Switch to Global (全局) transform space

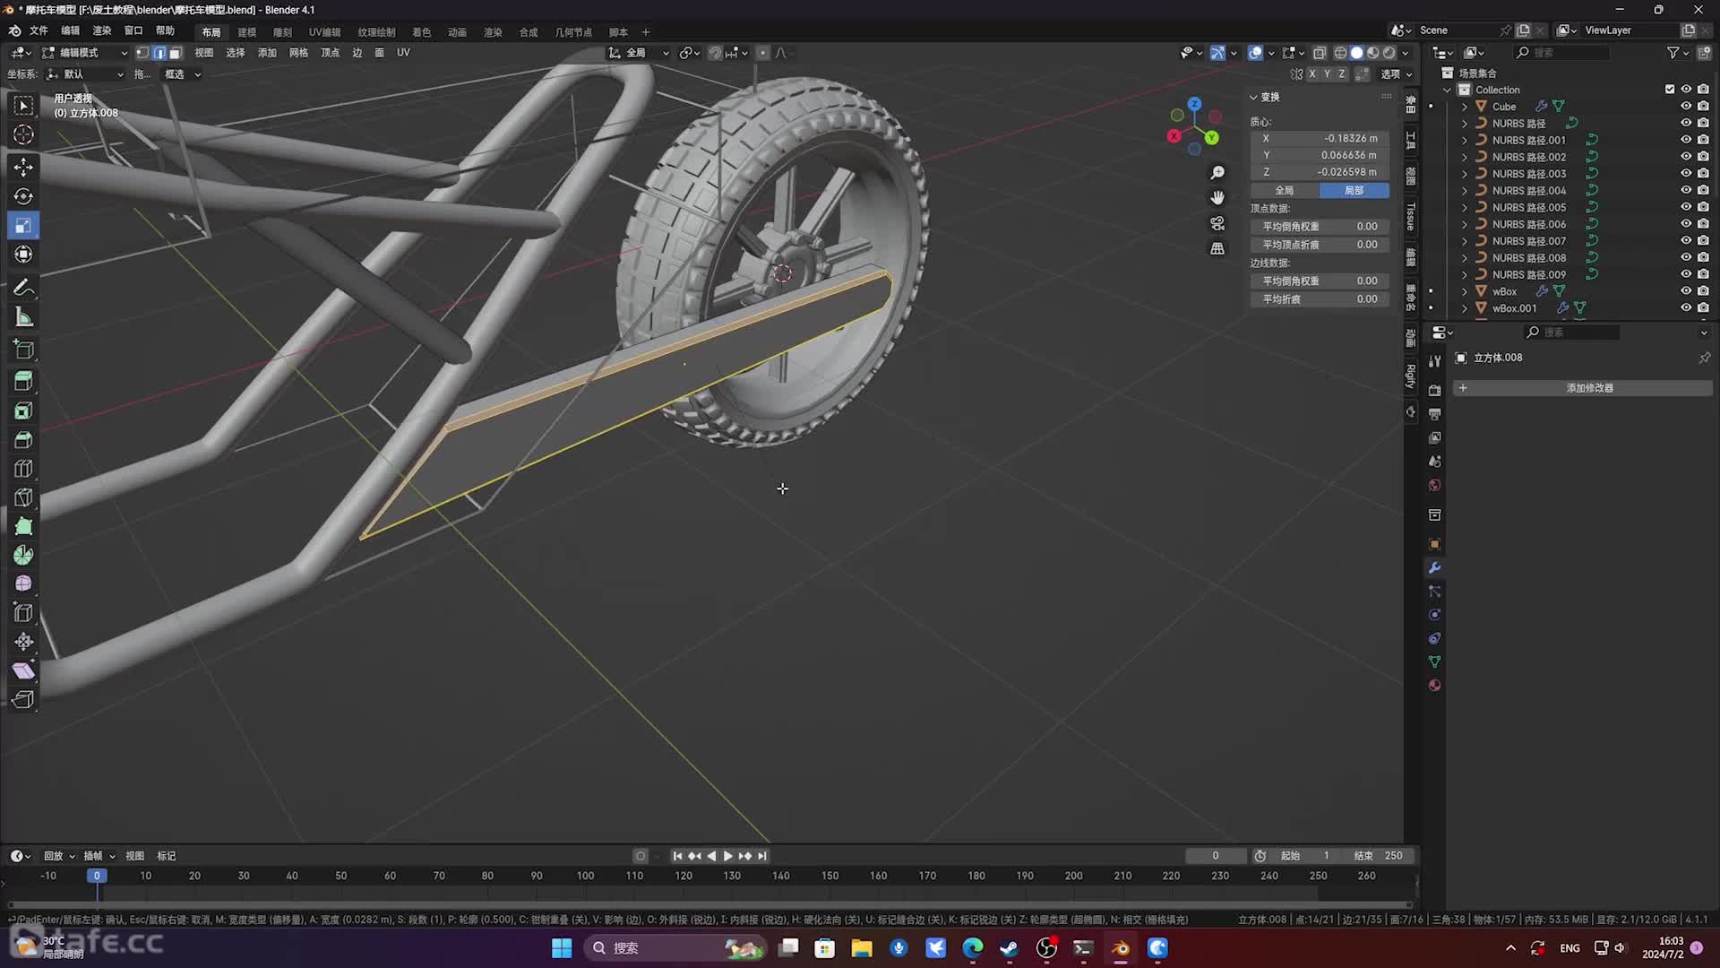click(1285, 190)
